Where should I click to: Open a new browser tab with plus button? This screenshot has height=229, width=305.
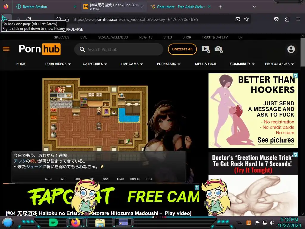220,7
